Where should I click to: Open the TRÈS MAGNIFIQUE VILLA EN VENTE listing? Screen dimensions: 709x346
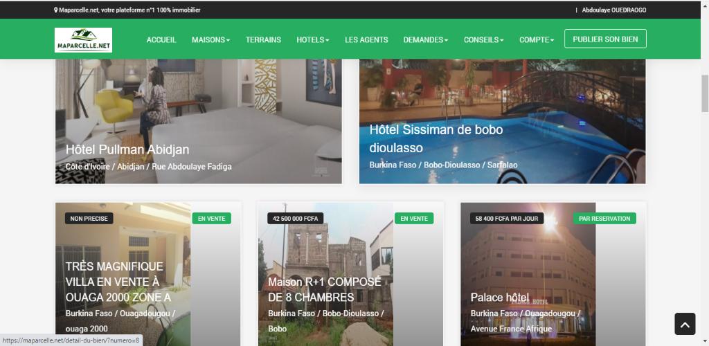pyautogui.click(x=118, y=282)
